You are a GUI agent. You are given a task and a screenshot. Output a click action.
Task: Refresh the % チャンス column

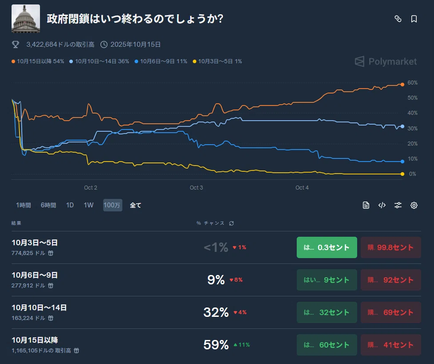click(231, 223)
